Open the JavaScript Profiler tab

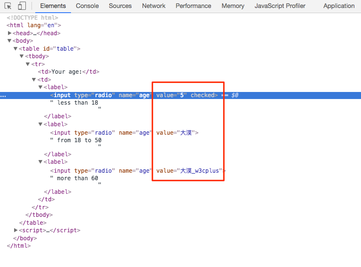coord(280,6)
